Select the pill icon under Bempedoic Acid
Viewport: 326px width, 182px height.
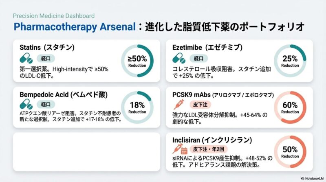(26, 104)
